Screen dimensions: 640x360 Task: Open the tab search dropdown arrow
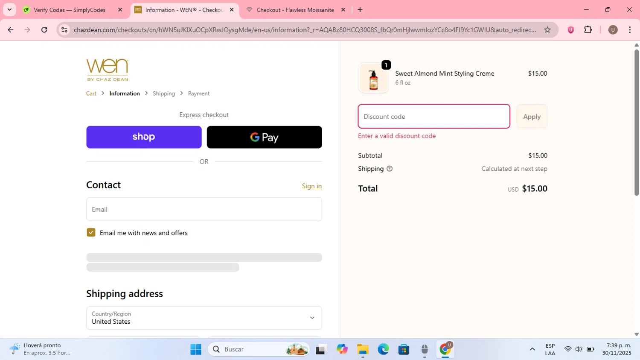[x=9, y=10]
